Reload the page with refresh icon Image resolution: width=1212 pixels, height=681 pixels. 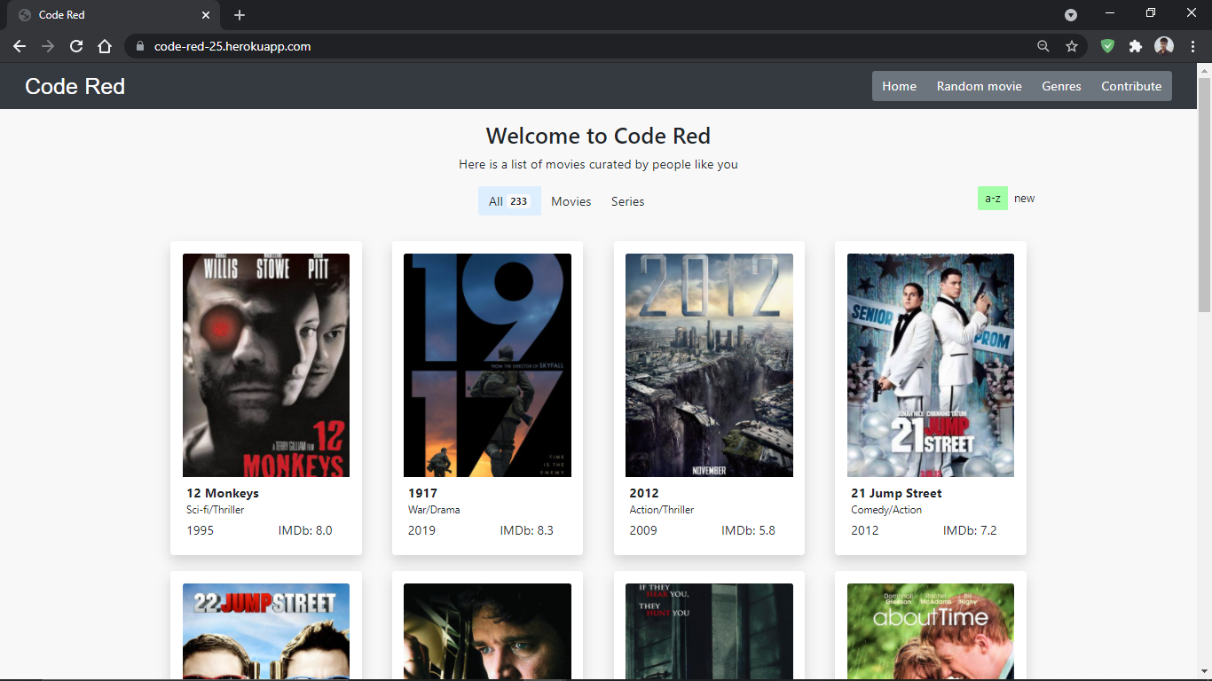[x=76, y=46]
